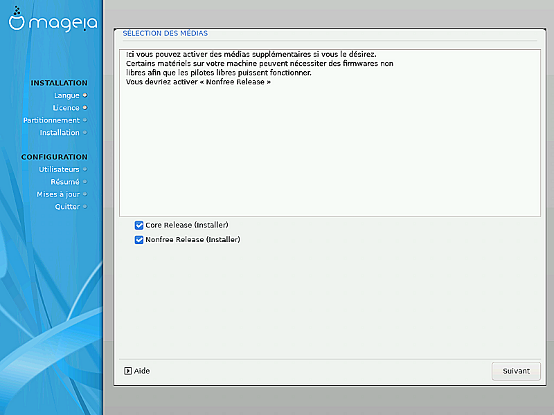Click the step indicator dot beside Mises à jour
Viewport: 554px width, 415px height.
[x=84, y=194]
